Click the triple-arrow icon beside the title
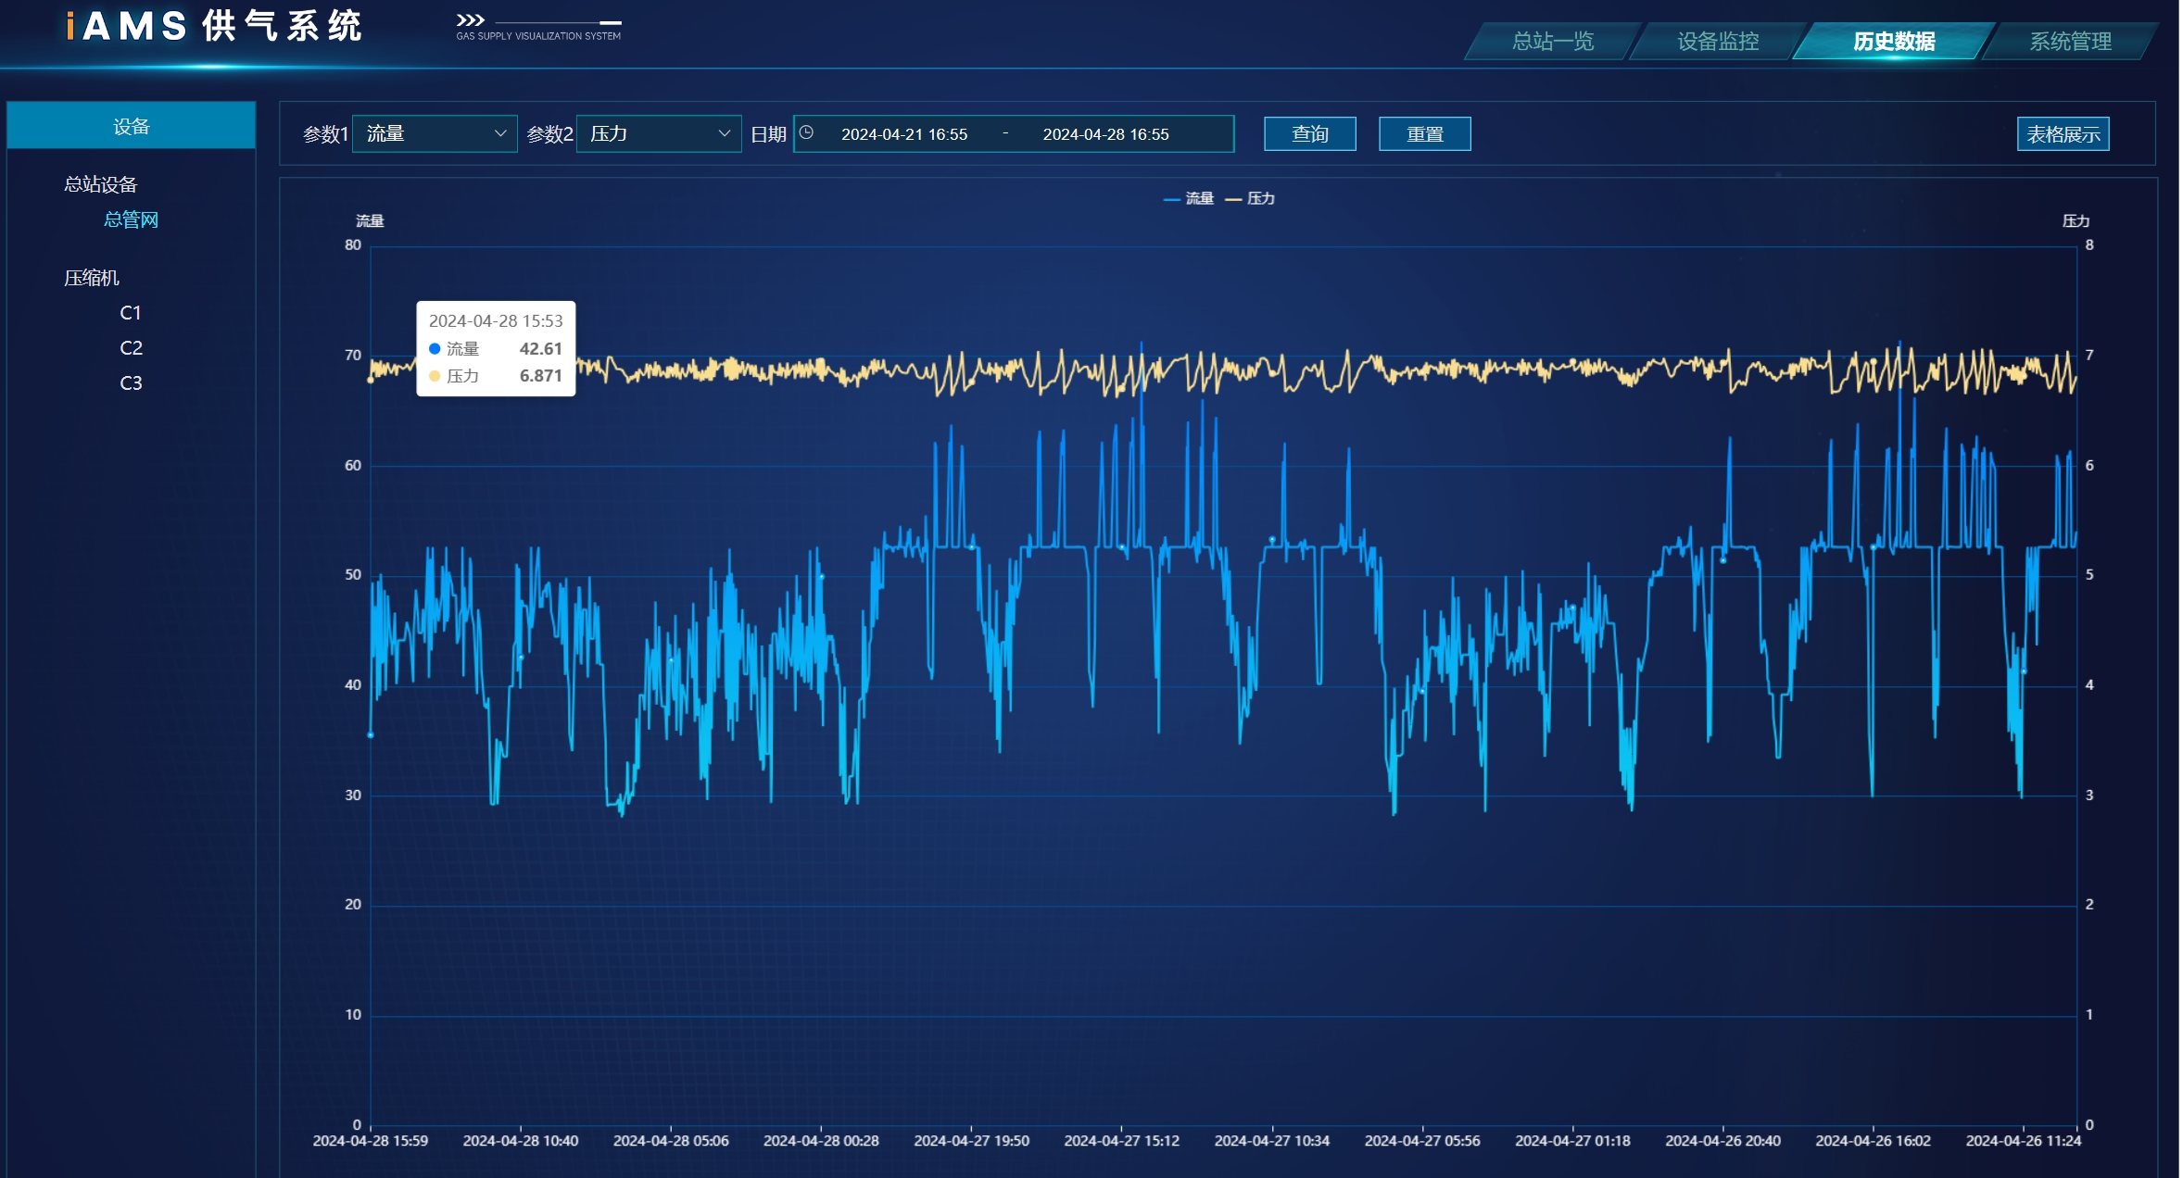2183x1178 pixels. click(471, 20)
